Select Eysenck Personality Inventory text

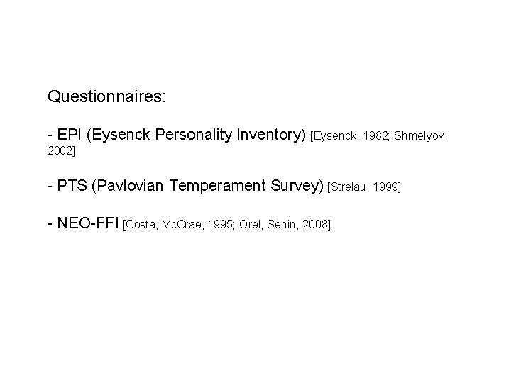pos(196,135)
